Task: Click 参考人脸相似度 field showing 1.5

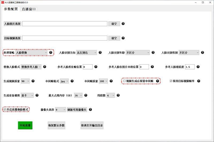Action: pos(190,67)
